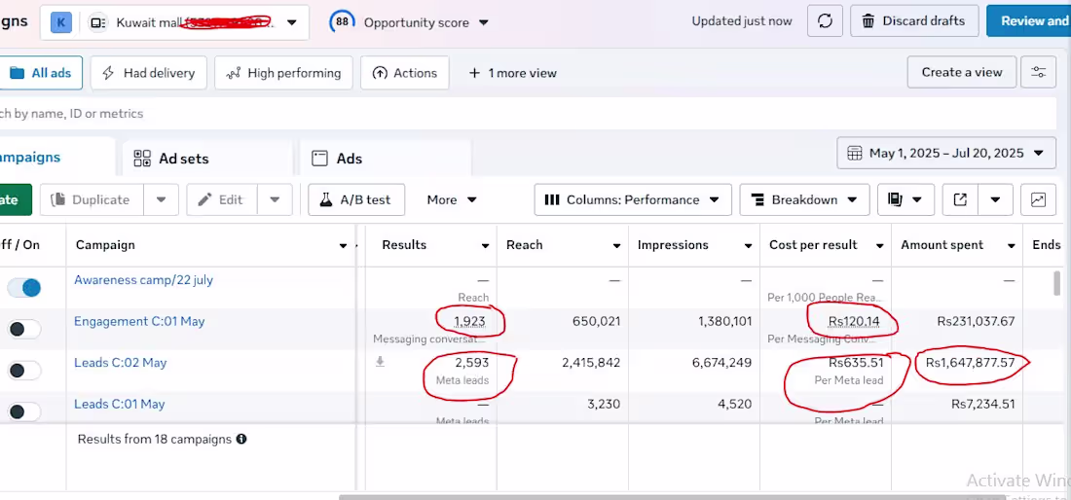The width and height of the screenshot is (1071, 500).
Task: Switch on Leads C:02 May toggle
Action: coord(24,371)
